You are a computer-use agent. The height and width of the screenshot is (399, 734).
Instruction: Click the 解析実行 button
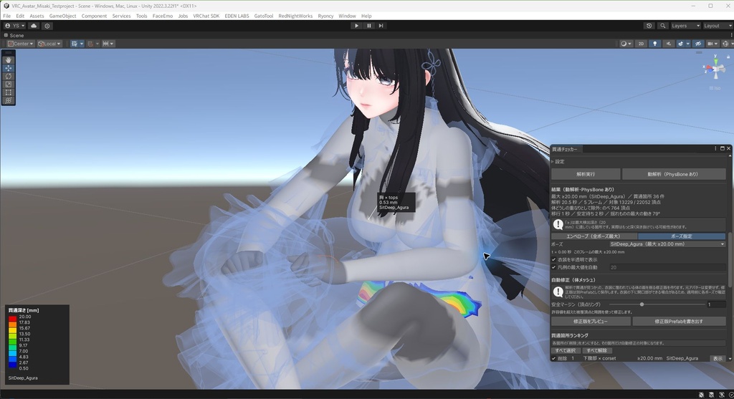point(586,174)
